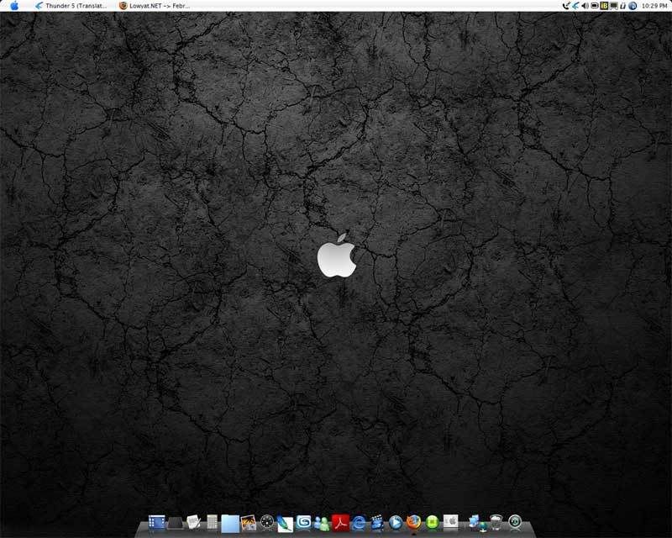
Task: Open the clapperboard movie app in dock
Action: pyautogui.click(x=377, y=523)
